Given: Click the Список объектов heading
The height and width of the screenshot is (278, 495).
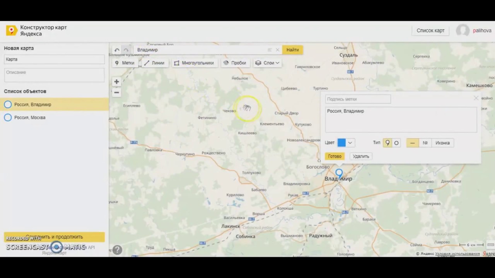Looking at the screenshot, I should tap(25, 92).
